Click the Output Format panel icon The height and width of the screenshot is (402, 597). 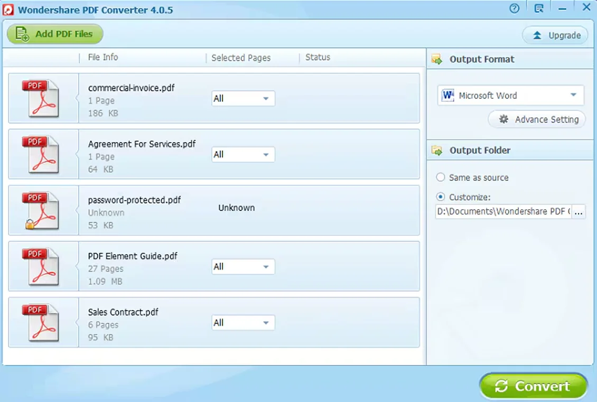click(437, 59)
